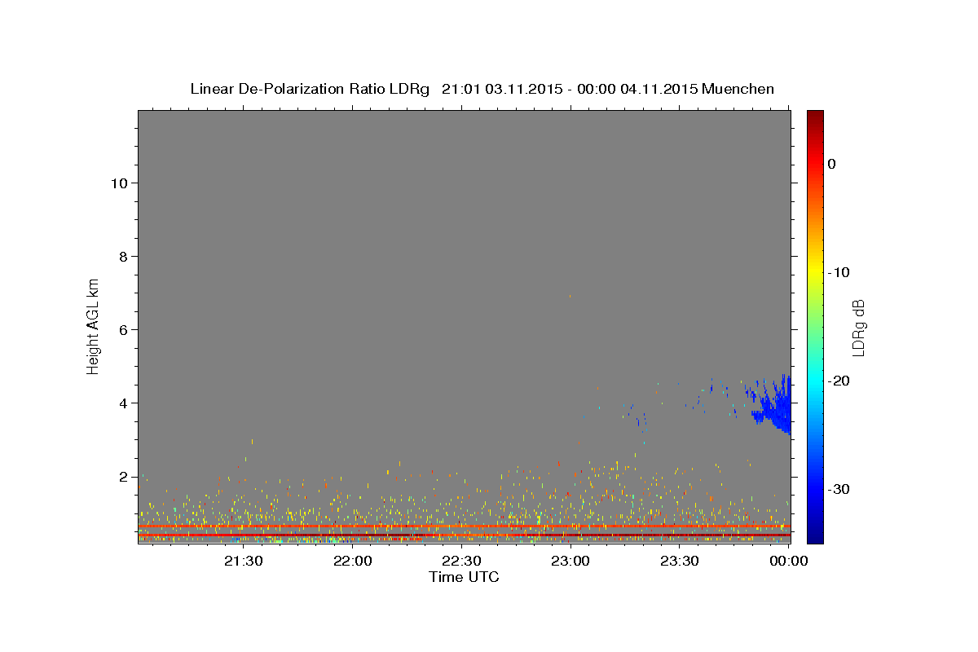Screen dimensions: 978x652
Task: Click the 'LDRg dB' colorbar label
Action: pos(858,328)
